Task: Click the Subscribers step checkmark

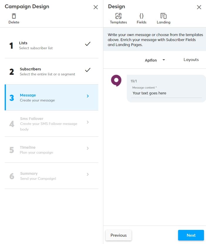Action: [x=87, y=70]
